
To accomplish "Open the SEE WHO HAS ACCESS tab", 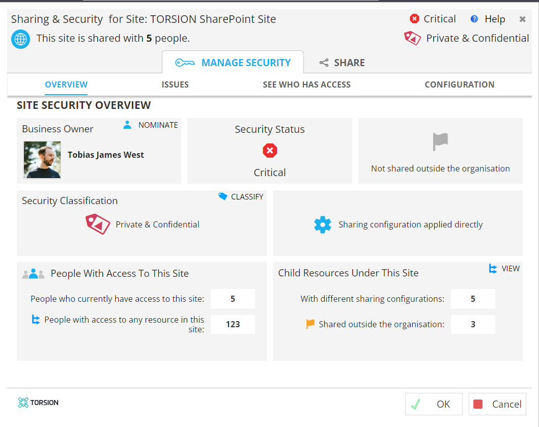I will click(306, 84).
